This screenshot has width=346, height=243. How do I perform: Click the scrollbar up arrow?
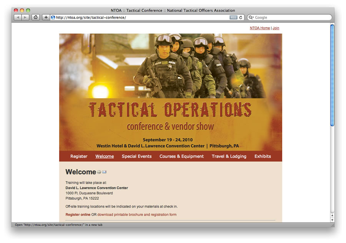[x=332, y=215]
